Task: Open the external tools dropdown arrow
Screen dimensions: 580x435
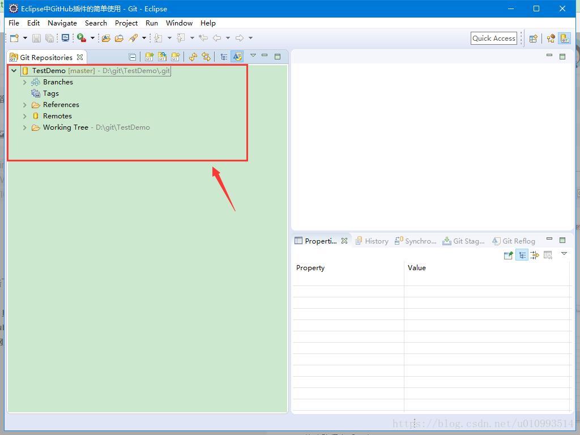Action: pyautogui.click(x=92, y=38)
